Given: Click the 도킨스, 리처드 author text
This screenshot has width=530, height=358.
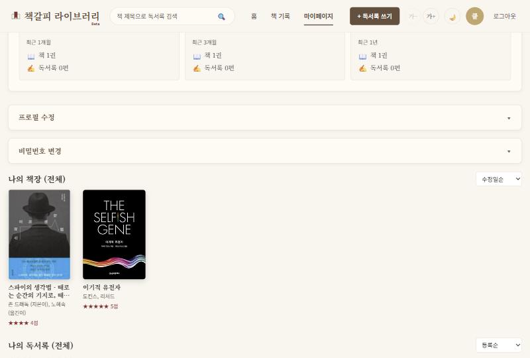Looking at the screenshot, I should (x=99, y=296).
